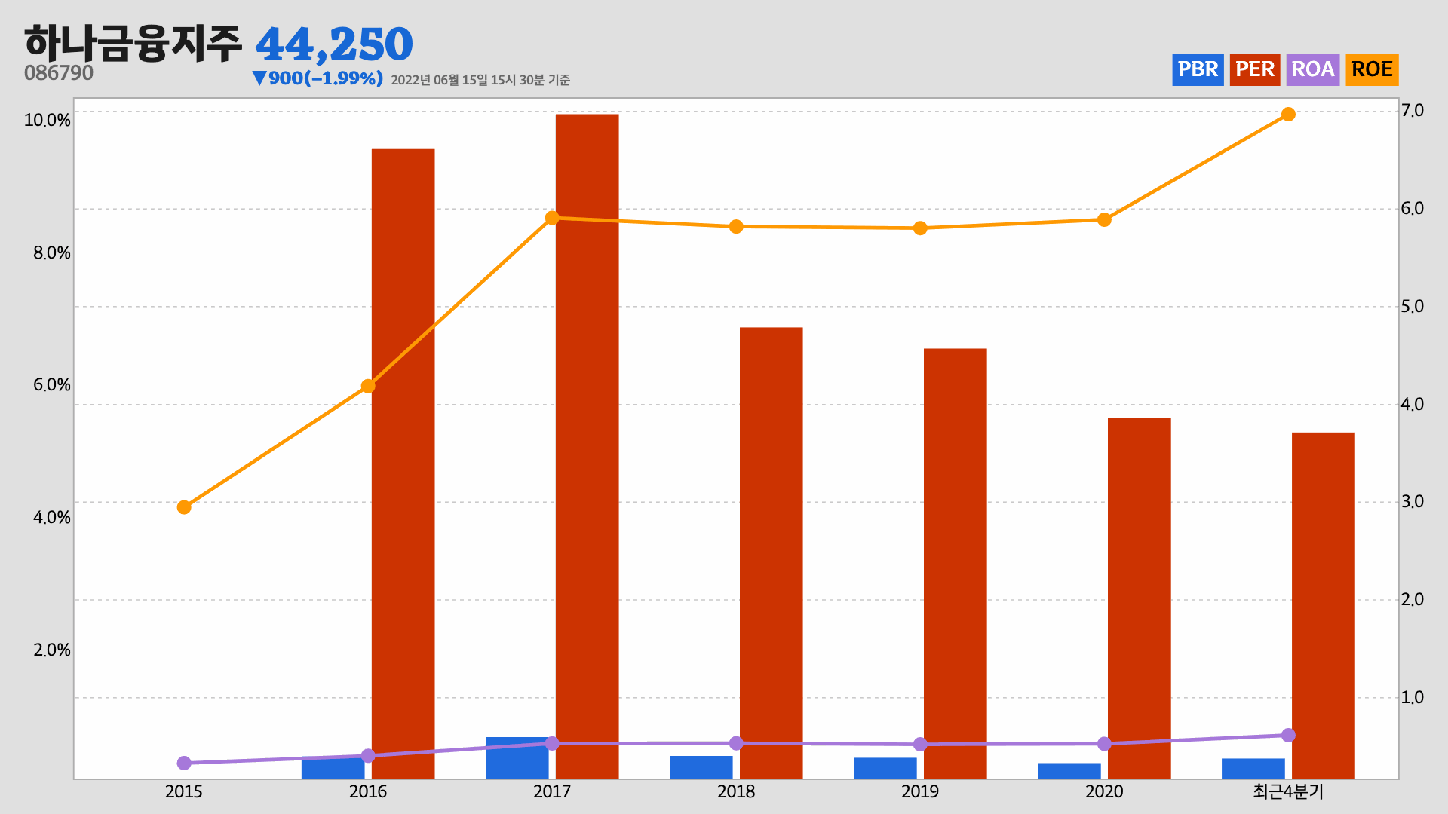Click the 1.0 right axis label
This screenshot has height=814, width=1448.
coord(1413,698)
